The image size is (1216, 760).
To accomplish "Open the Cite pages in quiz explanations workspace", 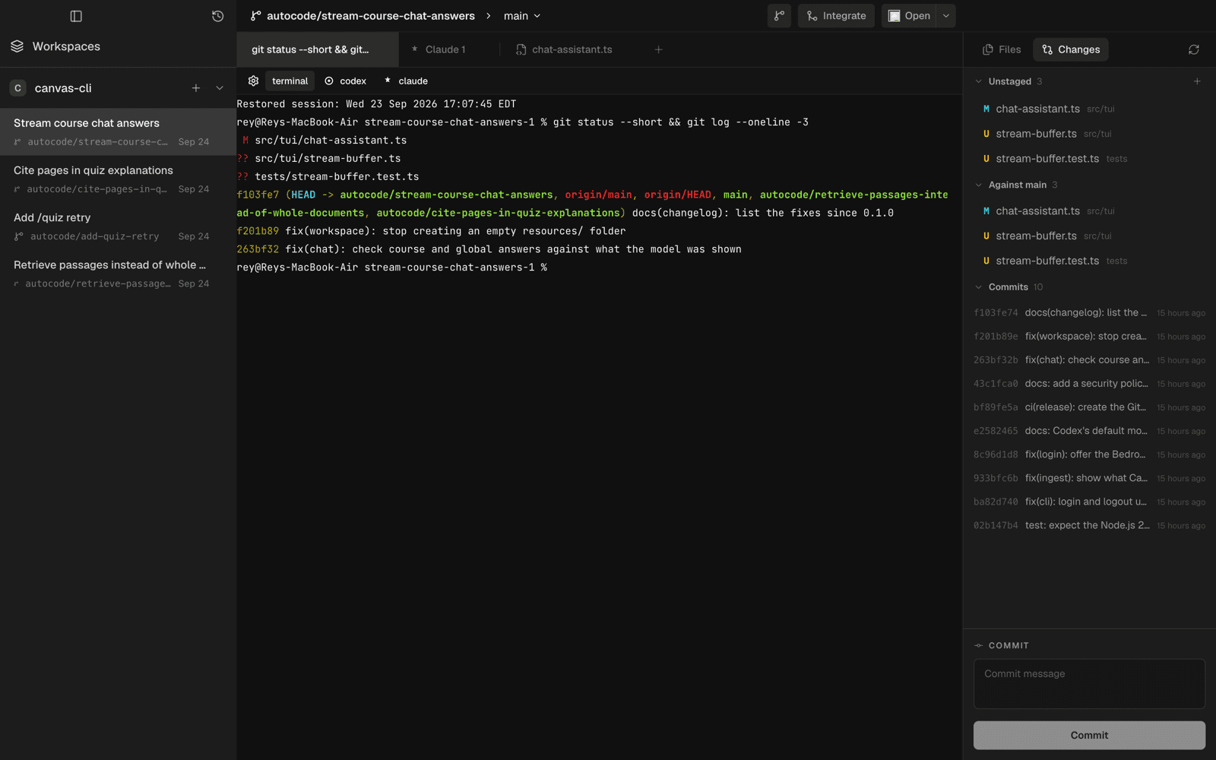I will [118, 179].
